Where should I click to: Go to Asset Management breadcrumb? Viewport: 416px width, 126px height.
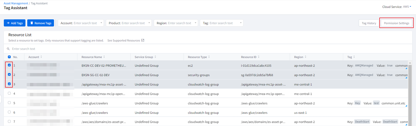pos(16,3)
